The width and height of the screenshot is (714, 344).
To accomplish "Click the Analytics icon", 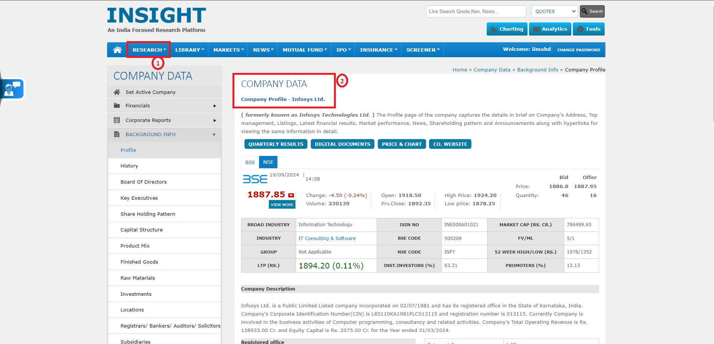I will click(x=537, y=29).
